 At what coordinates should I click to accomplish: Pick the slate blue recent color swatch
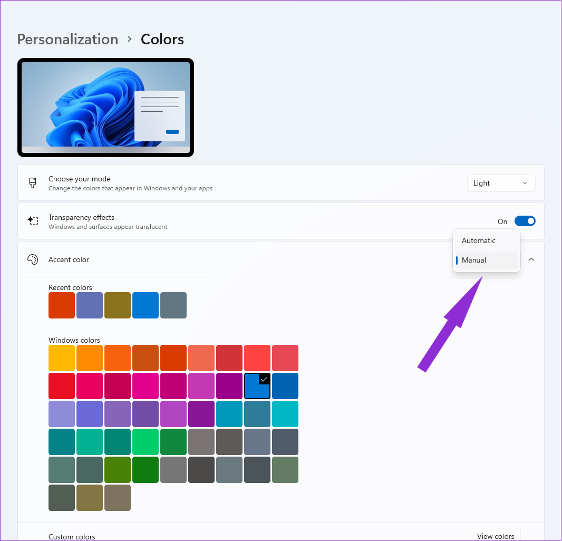tap(90, 305)
